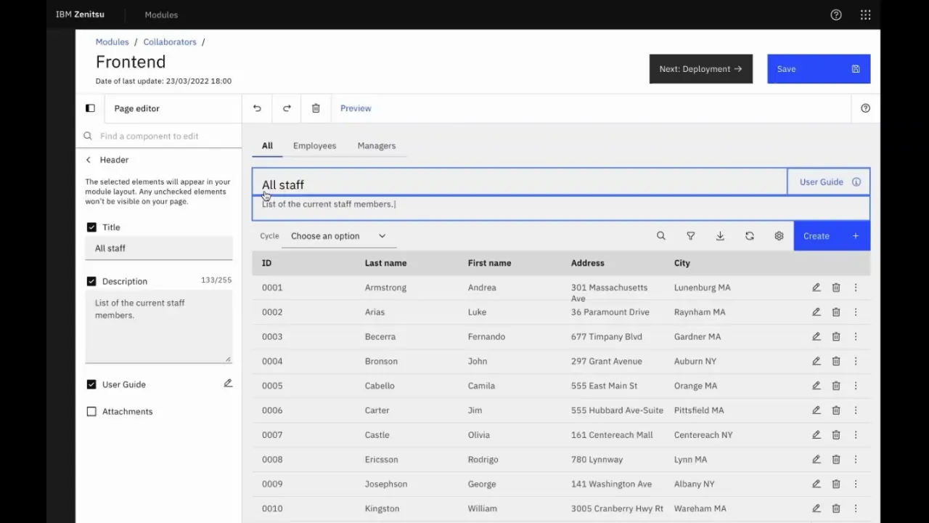Viewport: 929px width, 523px height.
Task: Uncheck the Title checkbox
Action: 91,227
